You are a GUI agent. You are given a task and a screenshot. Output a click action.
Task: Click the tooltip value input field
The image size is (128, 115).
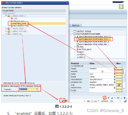tap(102, 90)
